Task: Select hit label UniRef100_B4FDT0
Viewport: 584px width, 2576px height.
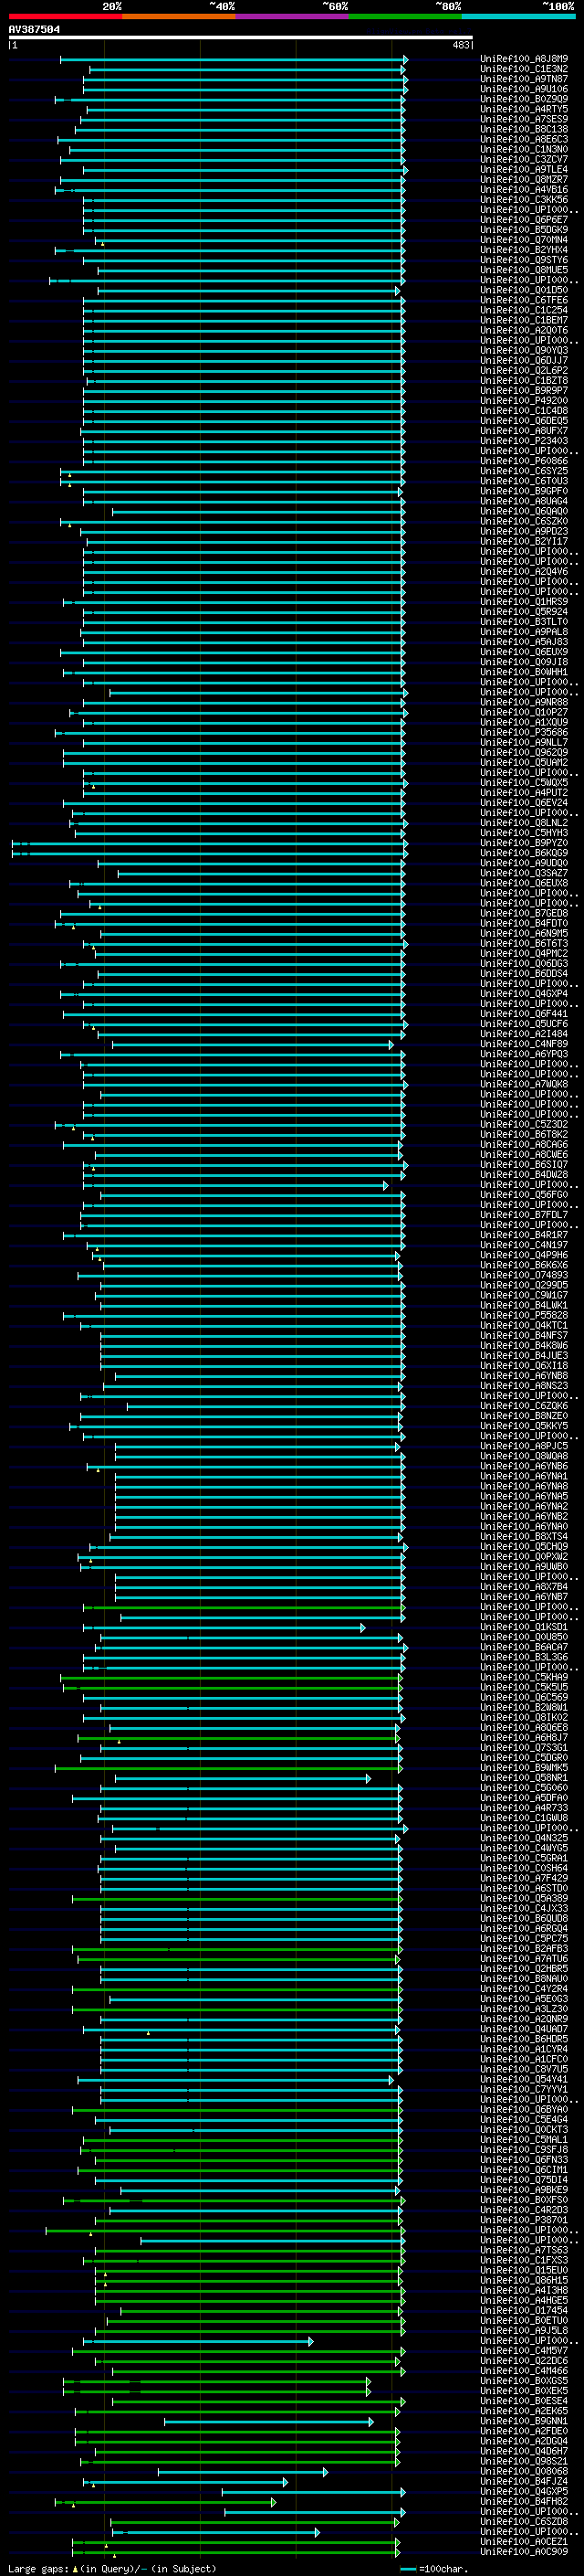Action: click(524, 923)
